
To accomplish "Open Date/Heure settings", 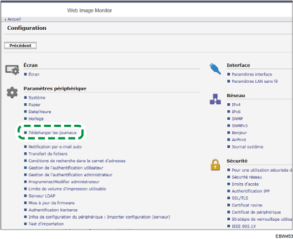I will 40,111.
